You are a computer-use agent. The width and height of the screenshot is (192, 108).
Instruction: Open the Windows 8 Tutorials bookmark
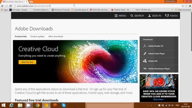point(61,10)
